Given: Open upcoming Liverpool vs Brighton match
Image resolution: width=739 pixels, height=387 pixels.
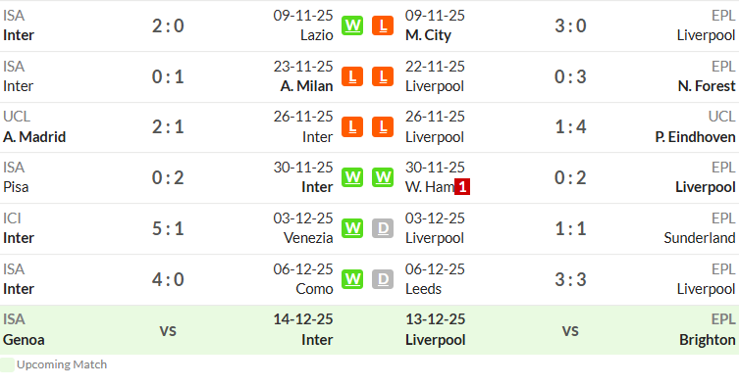Looking at the screenshot, I should (570, 330).
